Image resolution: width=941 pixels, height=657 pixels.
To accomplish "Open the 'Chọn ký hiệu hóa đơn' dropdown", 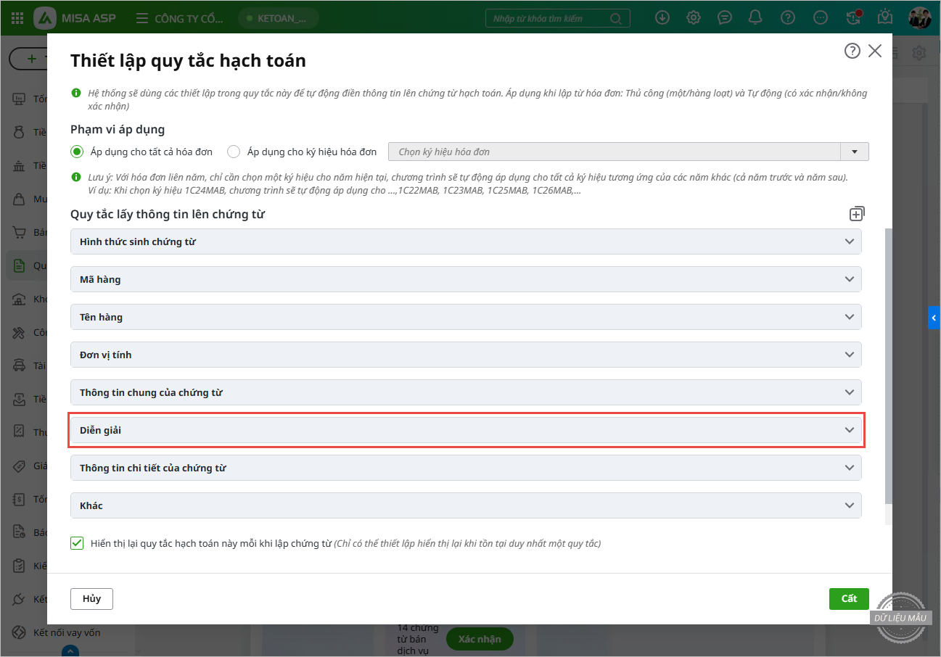I will [x=854, y=152].
